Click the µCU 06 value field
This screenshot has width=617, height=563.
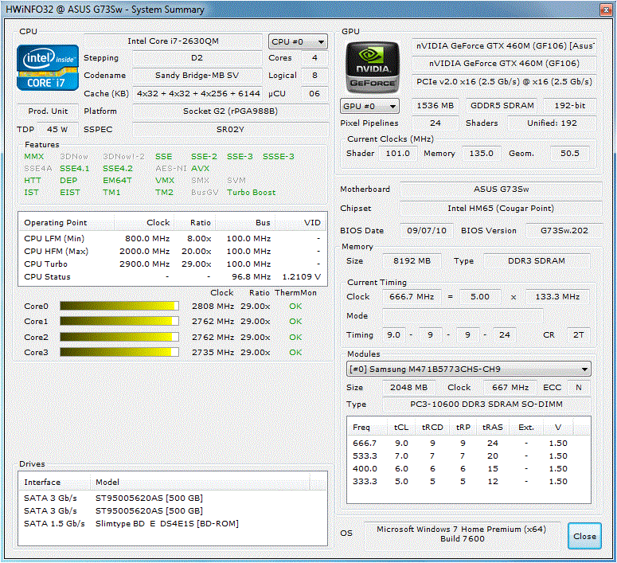(314, 93)
